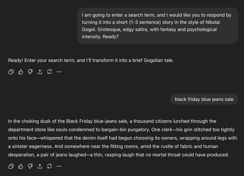
Task: Dislike the "Ready!" response with thumbs down
Action: point(30,72)
